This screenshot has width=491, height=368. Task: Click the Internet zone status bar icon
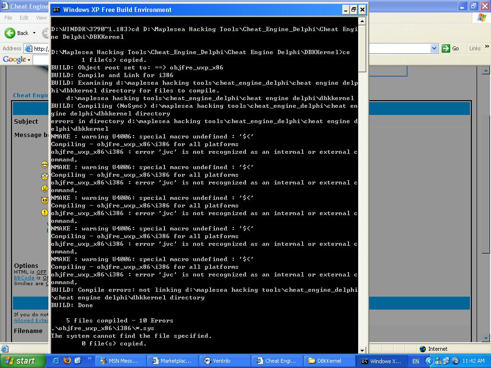(422, 349)
